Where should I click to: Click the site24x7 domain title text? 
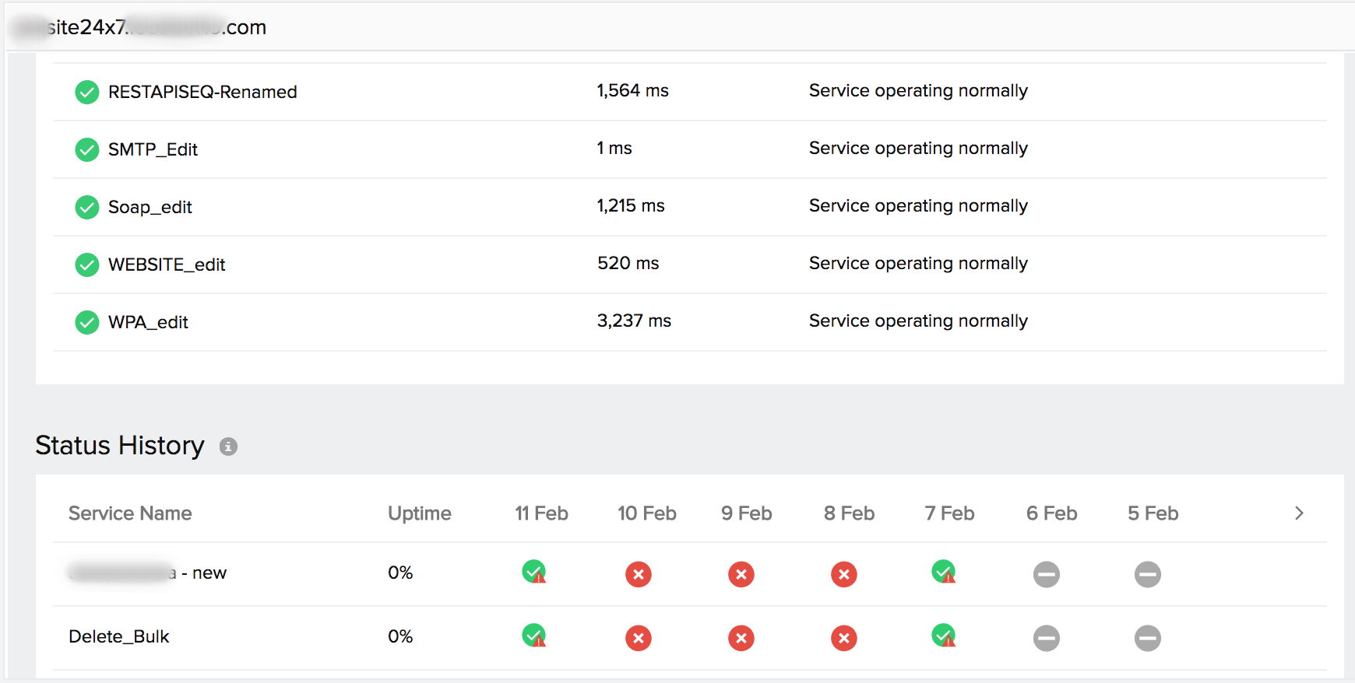[x=156, y=27]
